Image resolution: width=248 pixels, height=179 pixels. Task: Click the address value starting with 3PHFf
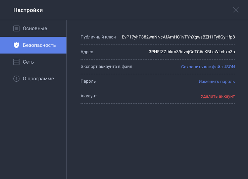point(192,52)
